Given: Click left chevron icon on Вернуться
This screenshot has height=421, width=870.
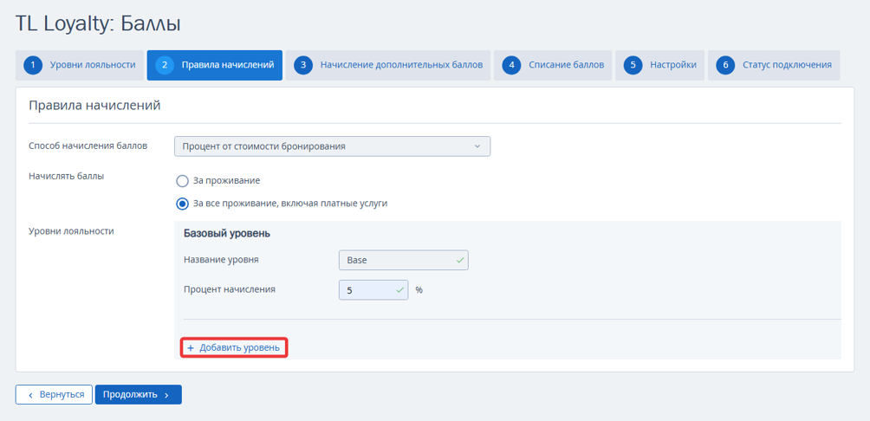Looking at the screenshot, I should coord(30,395).
